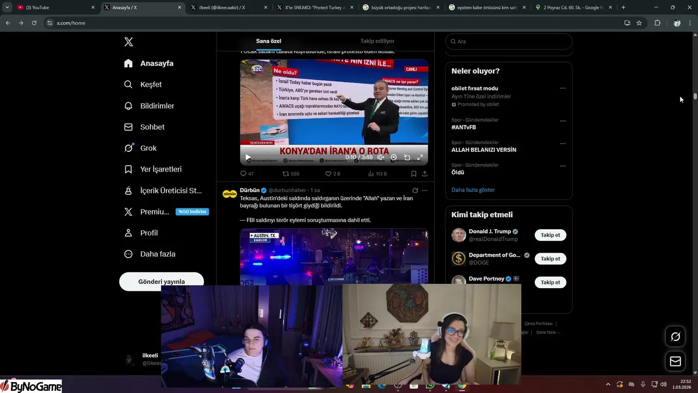Open more options on Dürbün post
698x393 pixels.
click(425, 190)
